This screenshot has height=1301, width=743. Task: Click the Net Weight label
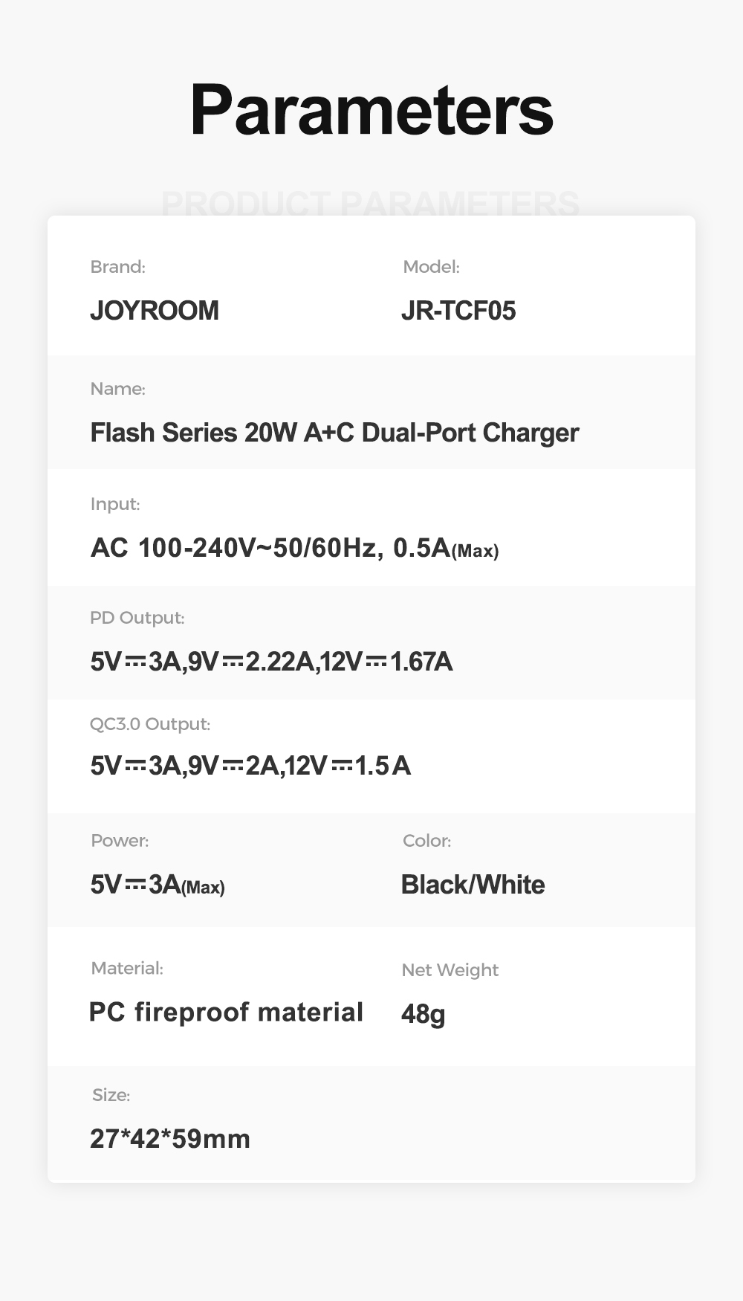[450, 970]
